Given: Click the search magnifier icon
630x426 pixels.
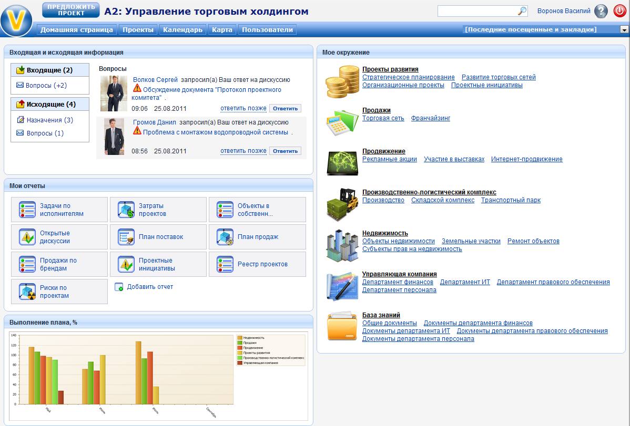Looking at the screenshot, I should 522,11.
